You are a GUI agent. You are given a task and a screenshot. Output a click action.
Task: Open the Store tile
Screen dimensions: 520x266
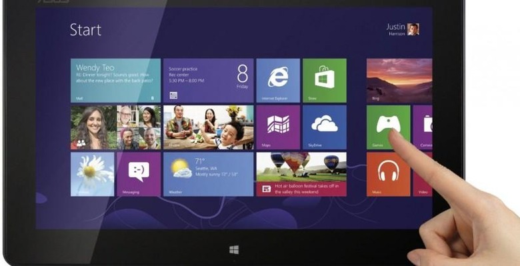[325, 81]
